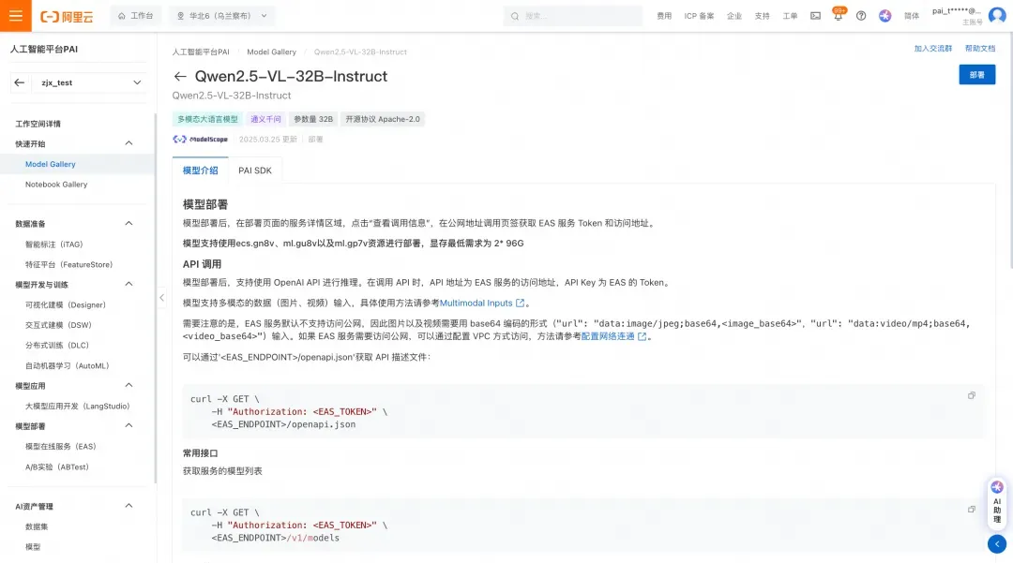This screenshot has width=1013, height=563.
Task: Click the blue round collapse arrow button
Action: [997, 543]
